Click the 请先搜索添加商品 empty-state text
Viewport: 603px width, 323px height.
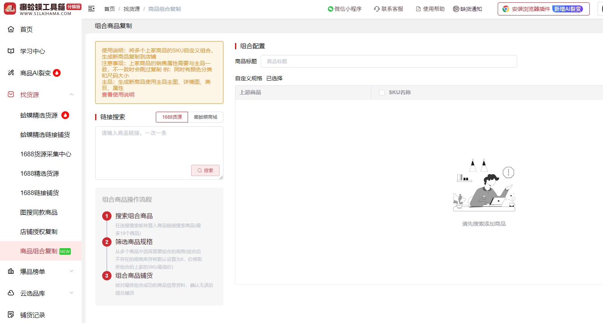(484, 224)
